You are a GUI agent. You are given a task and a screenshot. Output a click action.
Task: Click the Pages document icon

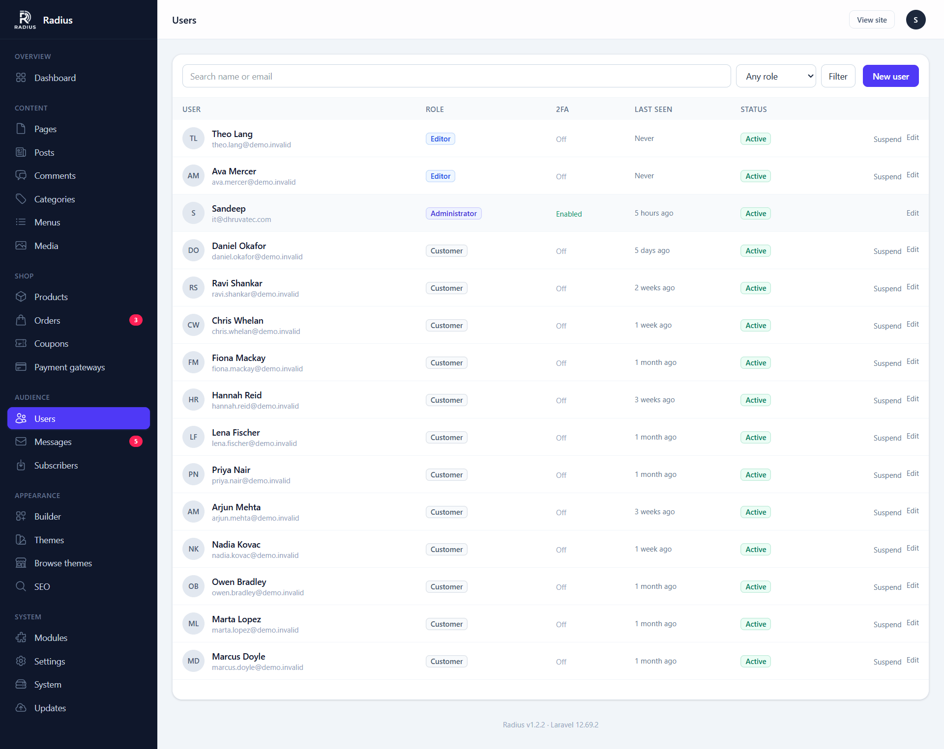(21, 129)
